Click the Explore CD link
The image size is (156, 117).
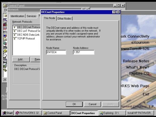tap(139, 73)
